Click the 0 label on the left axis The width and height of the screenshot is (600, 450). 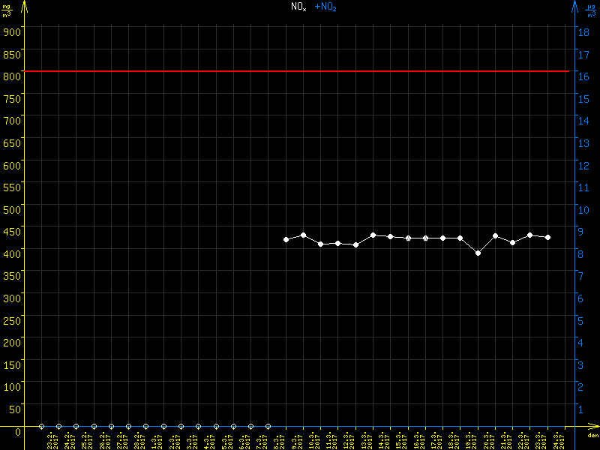[x=16, y=430]
